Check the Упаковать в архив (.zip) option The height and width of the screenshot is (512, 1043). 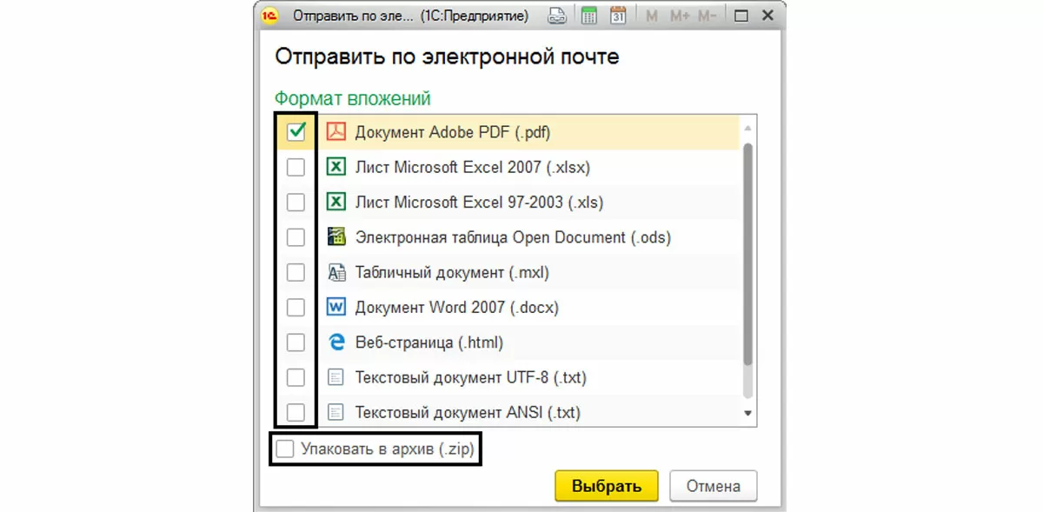pos(285,449)
